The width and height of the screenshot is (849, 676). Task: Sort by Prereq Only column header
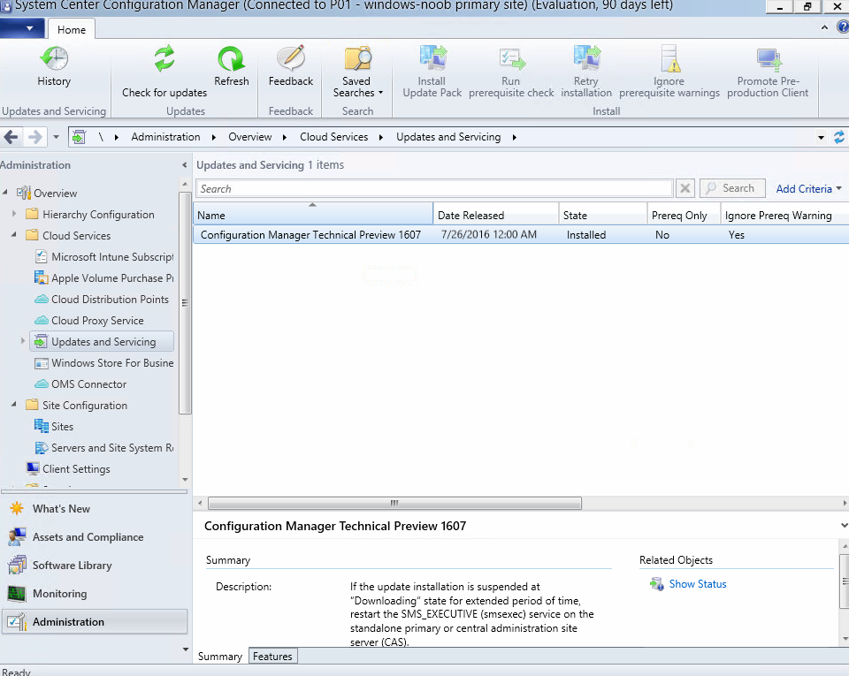click(x=684, y=215)
